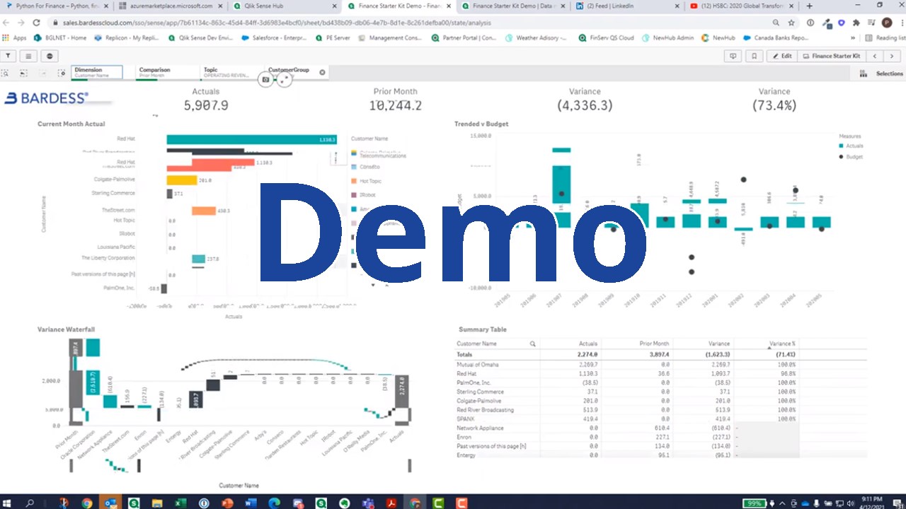Open the Insight Advisor circular icon
This screenshot has width=906, height=509.
click(x=50, y=56)
